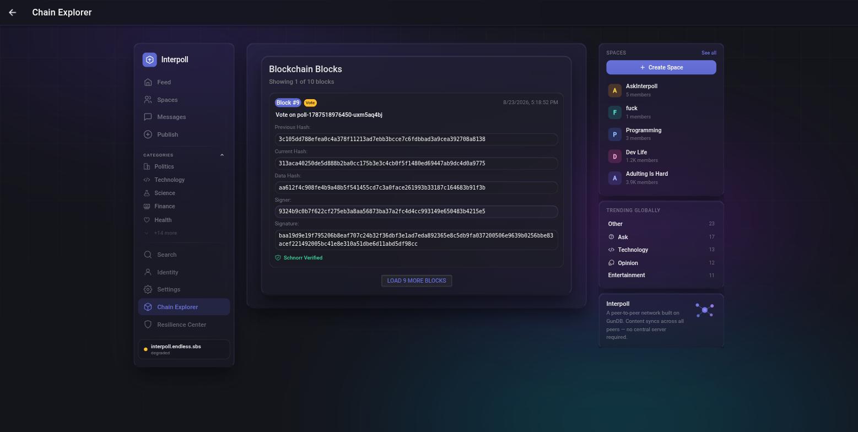
Task: Select the Ask trending topic
Action: 661,237
